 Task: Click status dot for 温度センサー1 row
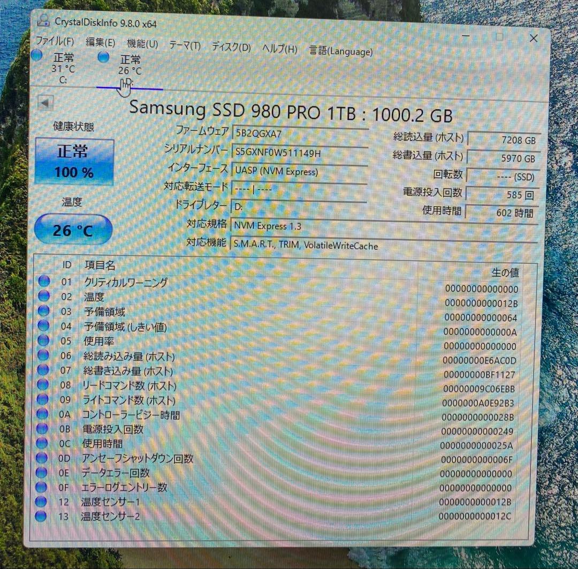pyautogui.click(x=41, y=502)
